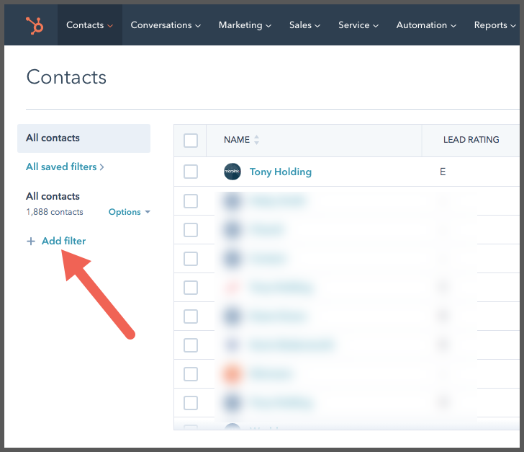Expand the Options dropdown

coord(130,212)
